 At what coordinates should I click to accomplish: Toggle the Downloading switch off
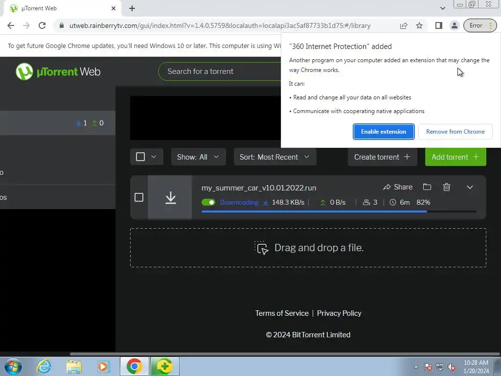tap(208, 202)
